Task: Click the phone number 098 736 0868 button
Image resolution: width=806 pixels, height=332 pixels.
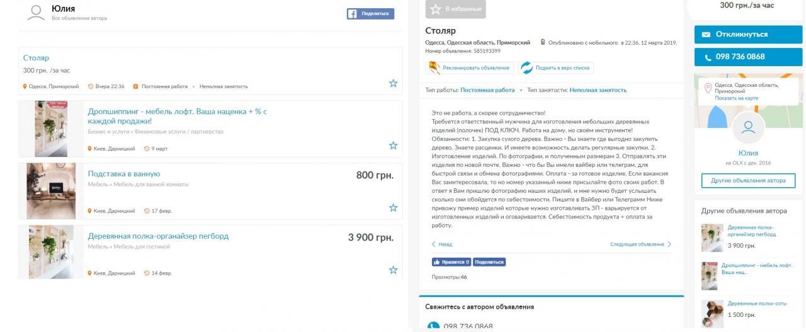Action: [749, 57]
